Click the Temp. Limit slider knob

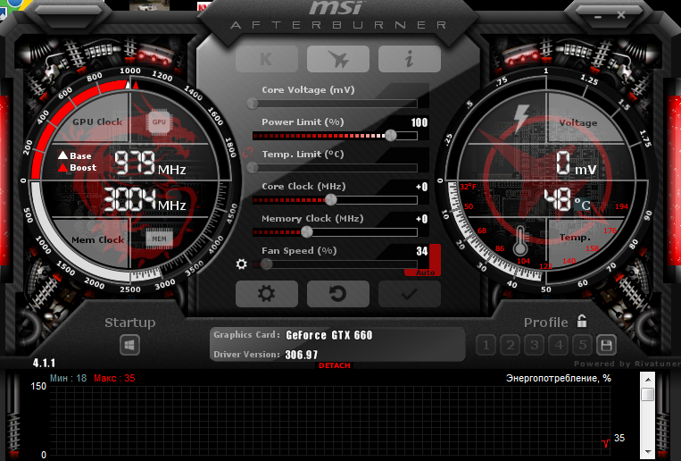pos(253,168)
